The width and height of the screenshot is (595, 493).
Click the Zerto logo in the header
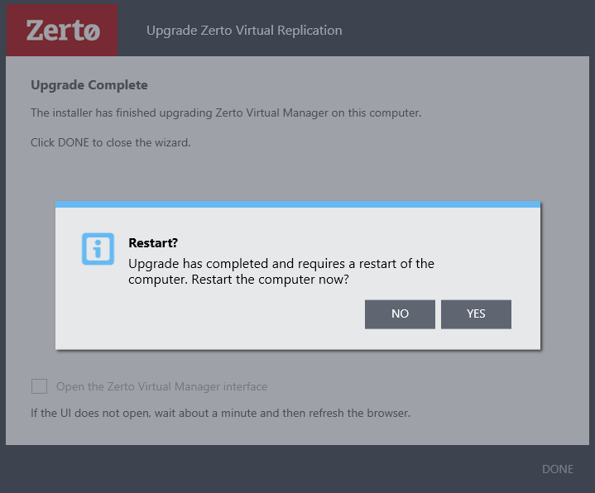point(62,31)
